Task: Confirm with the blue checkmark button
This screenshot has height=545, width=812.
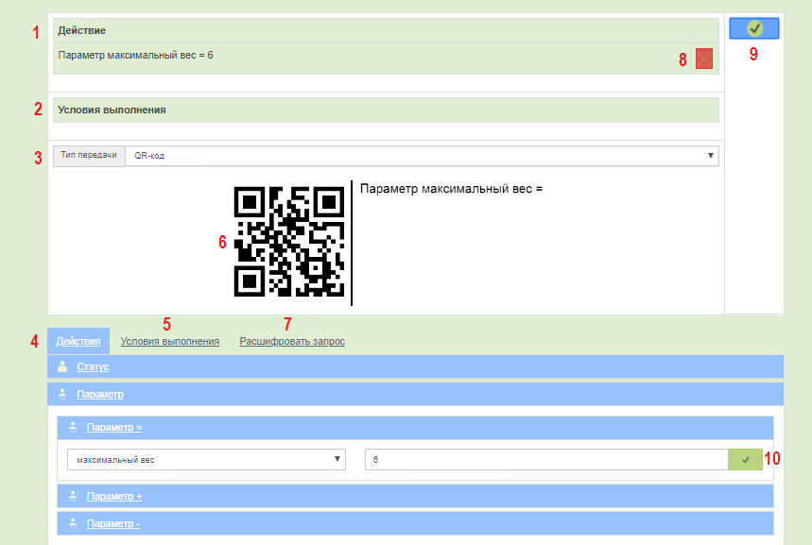Action: point(754,28)
